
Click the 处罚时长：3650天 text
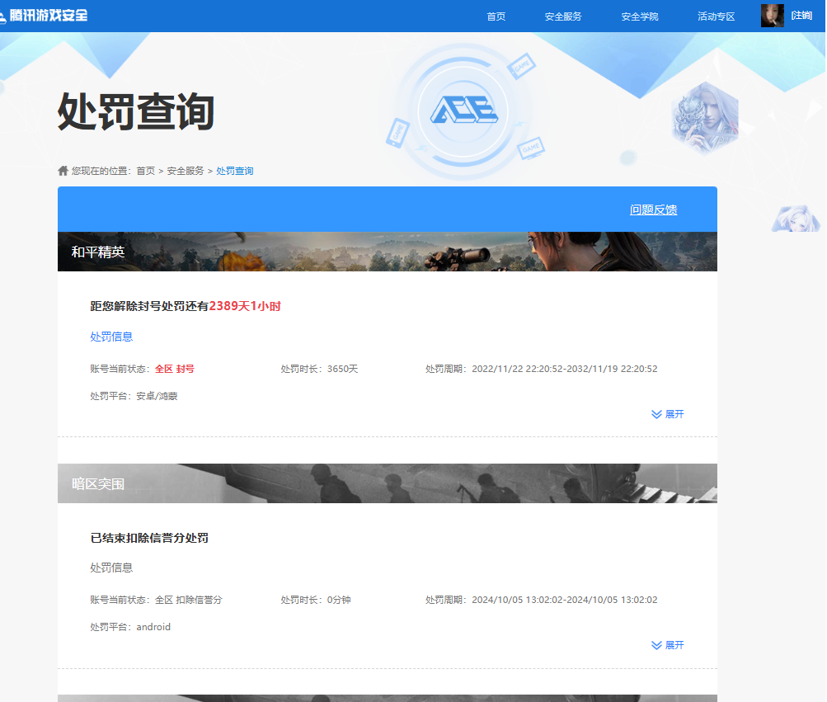319,369
